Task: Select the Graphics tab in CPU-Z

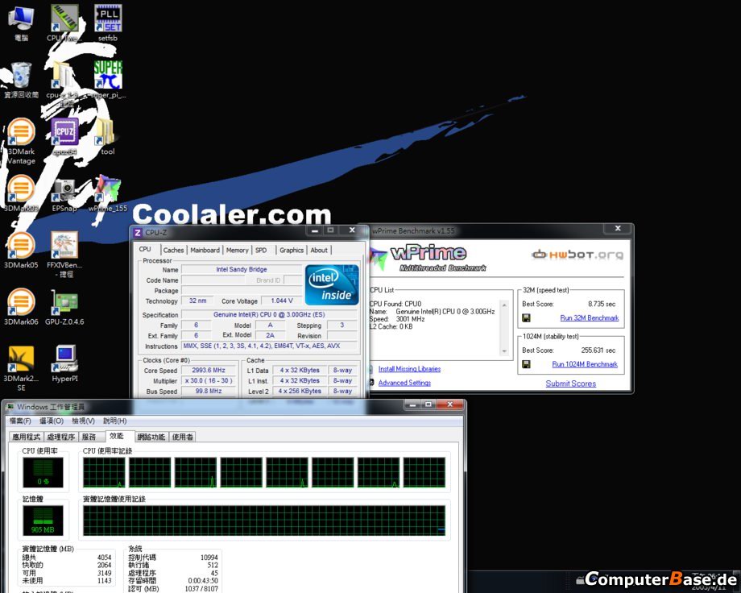Action: tap(292, 251)
